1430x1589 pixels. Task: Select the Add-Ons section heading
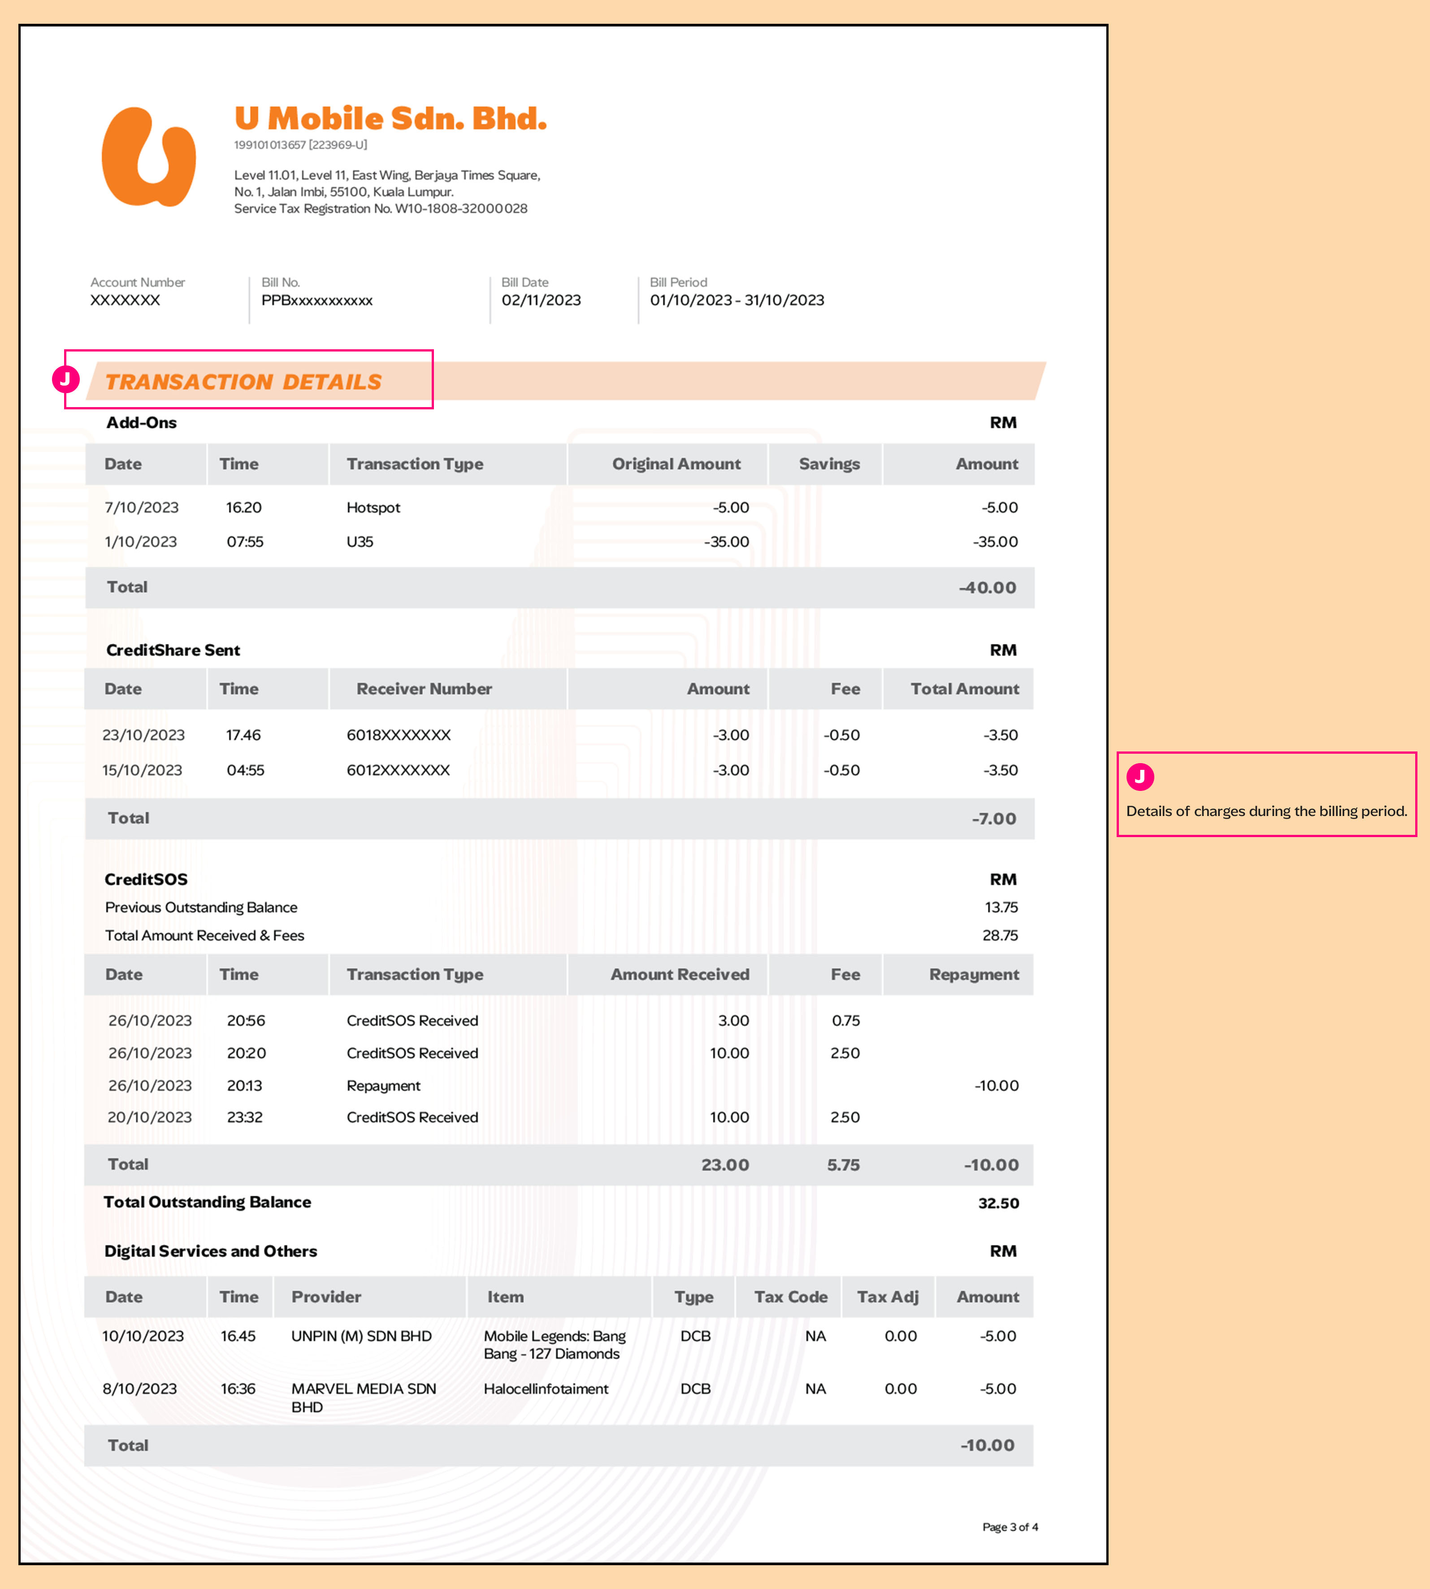coord(141,423)
